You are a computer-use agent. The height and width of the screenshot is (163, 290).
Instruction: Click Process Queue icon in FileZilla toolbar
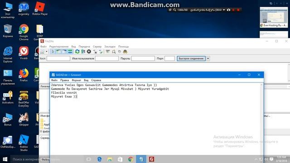pos(83,52)
